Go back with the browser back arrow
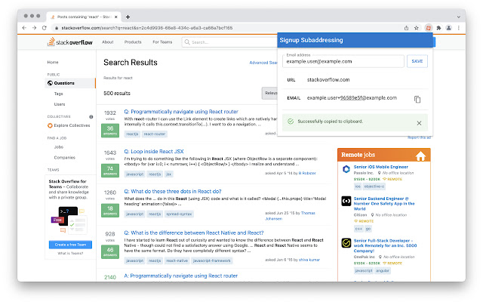The width and height of the screenshot is (483, 302). (x=24, y=28)
